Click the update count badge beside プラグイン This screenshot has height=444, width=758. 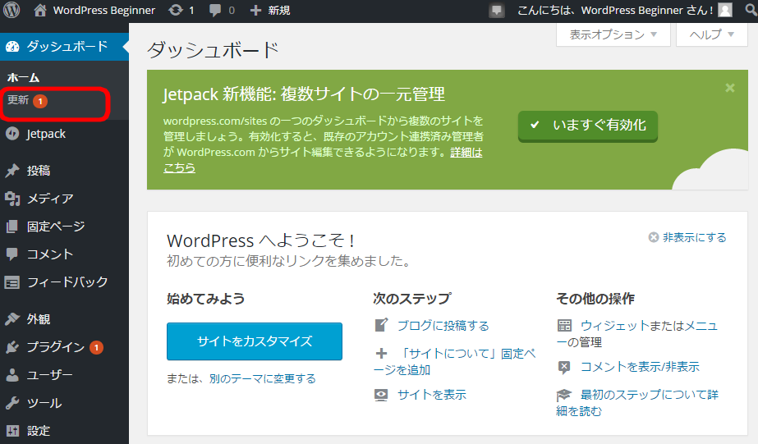(x=97, y=347)
